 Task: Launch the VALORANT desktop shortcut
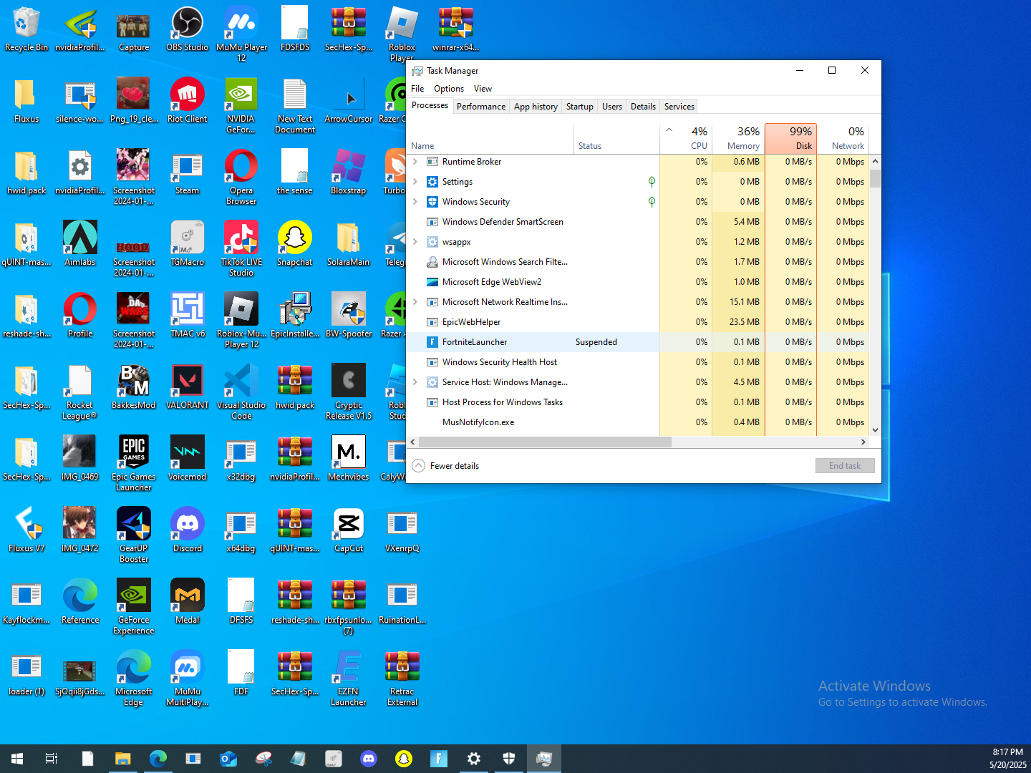(188, 381)
